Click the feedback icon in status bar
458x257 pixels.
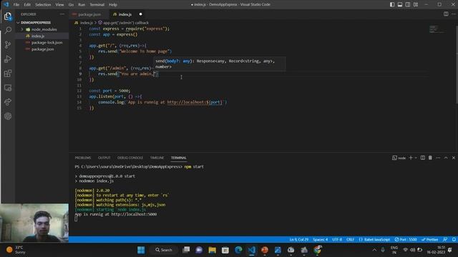coord(445,239)
